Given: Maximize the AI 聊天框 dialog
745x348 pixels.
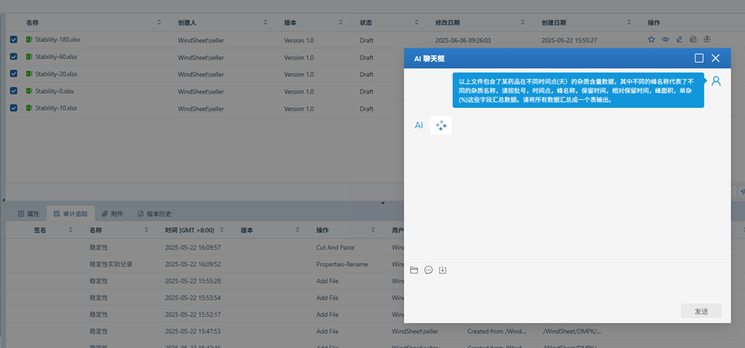Looking at the screenshot, I should coord(699,58).
